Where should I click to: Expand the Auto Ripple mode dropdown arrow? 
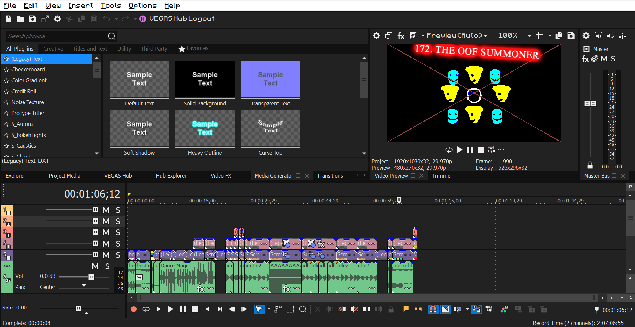pyautogui.click(x=467, y=309)
